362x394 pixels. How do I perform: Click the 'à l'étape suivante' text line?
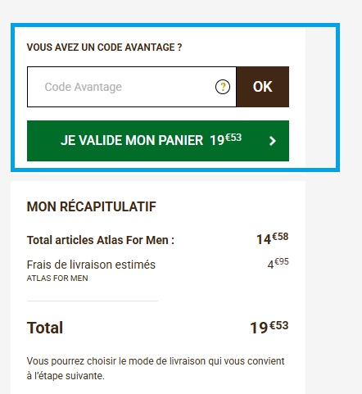(66, 376)
